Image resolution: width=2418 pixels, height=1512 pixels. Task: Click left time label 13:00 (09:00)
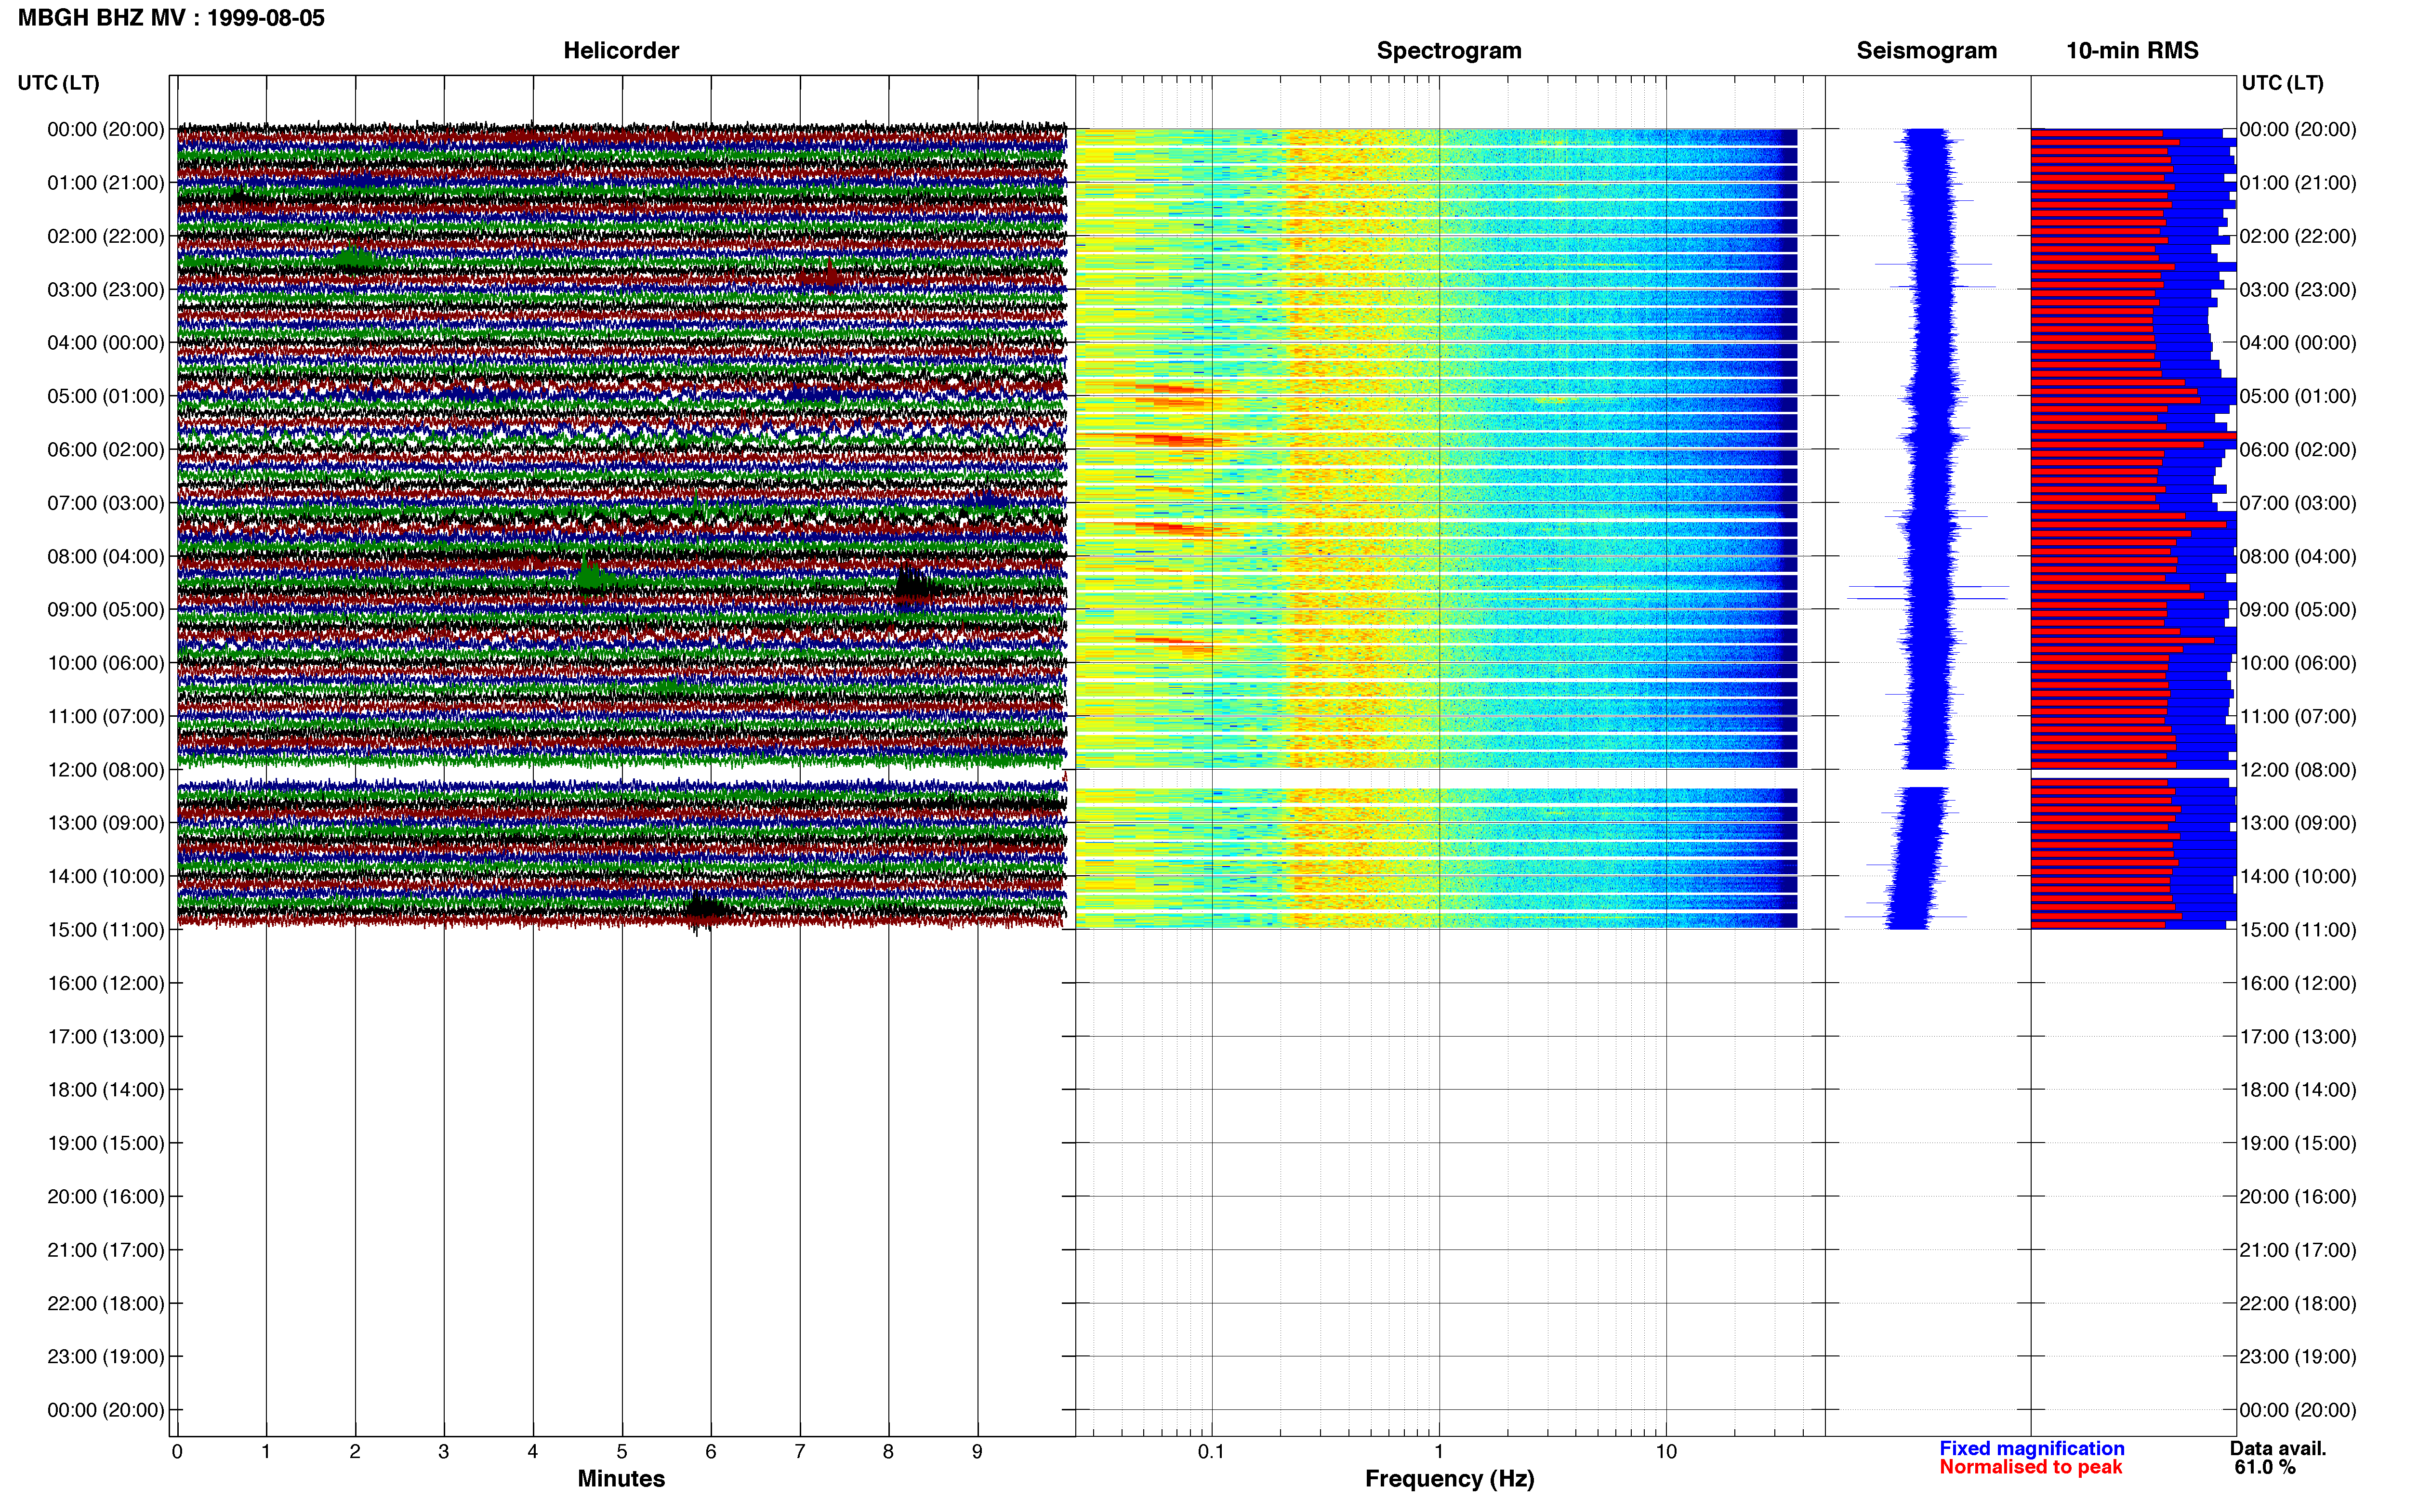[106, 823]
